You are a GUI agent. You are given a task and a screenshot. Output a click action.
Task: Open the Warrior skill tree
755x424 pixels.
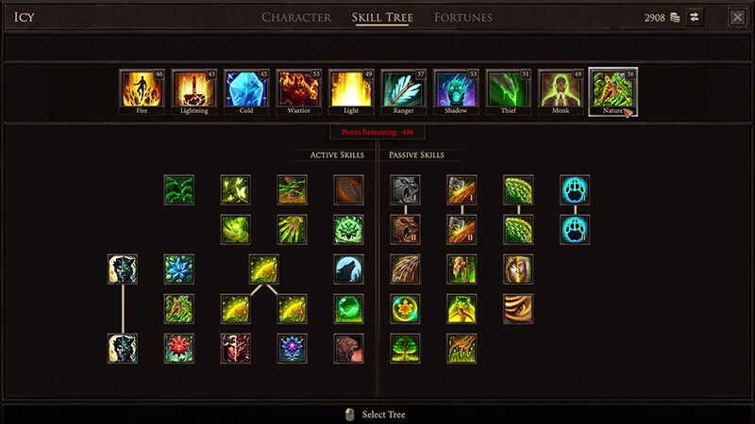tap(298, 91)
